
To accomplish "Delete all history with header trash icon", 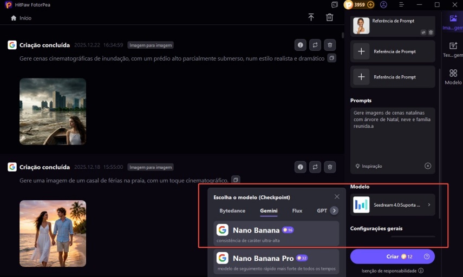I will (x=329, y=17).
